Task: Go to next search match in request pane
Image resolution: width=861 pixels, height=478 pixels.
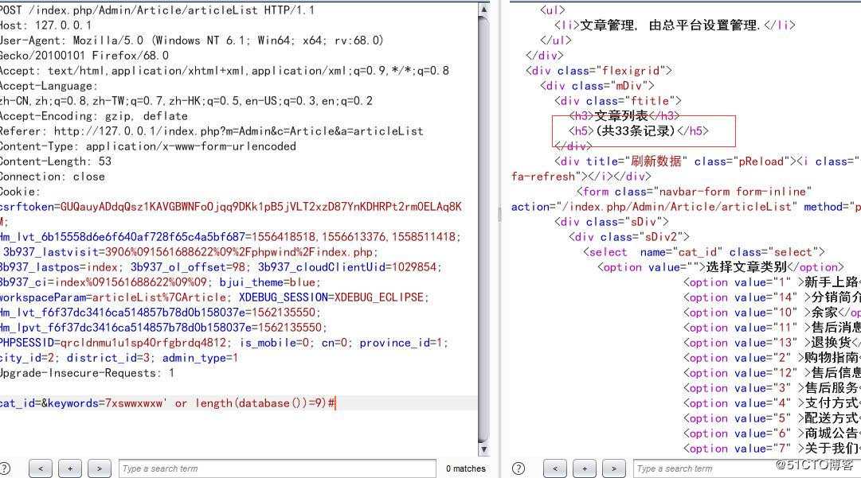Action: pos(99,468)
